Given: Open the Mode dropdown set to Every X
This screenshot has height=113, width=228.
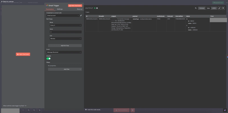Looking at the screenshot, I should (66, 25).
